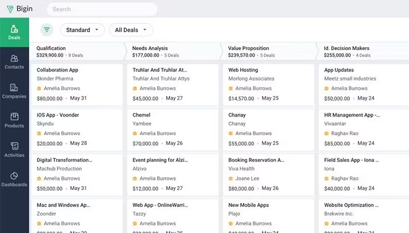The image size is (409, 233).
Task: Click company name Yambee
Action: [x=142, y=123]
